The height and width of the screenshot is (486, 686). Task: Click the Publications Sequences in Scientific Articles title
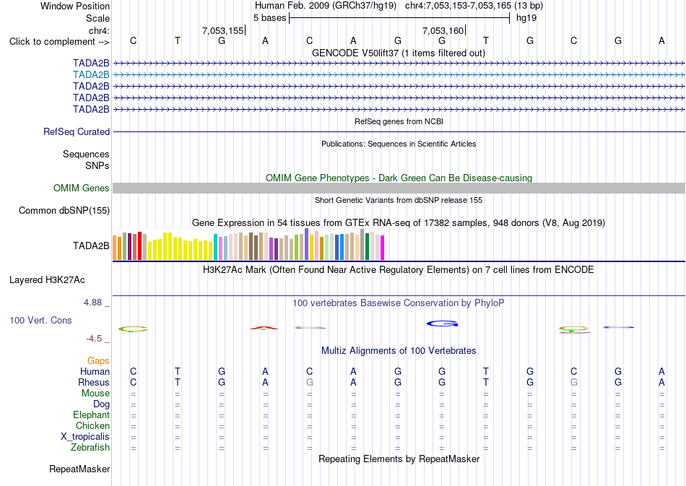[x=399, y=144]
